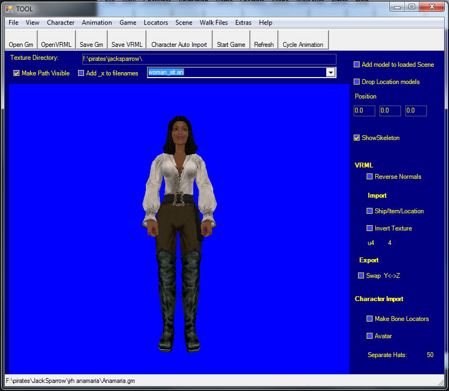Screen dimensions: 449x391
Task: Click the u4 label
Action: click(x=371, y=243)
